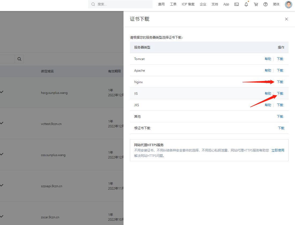
Task: Click the 网站代理HTTPS服务 heading
Action: pyautogui.click(x=149, y=145)
